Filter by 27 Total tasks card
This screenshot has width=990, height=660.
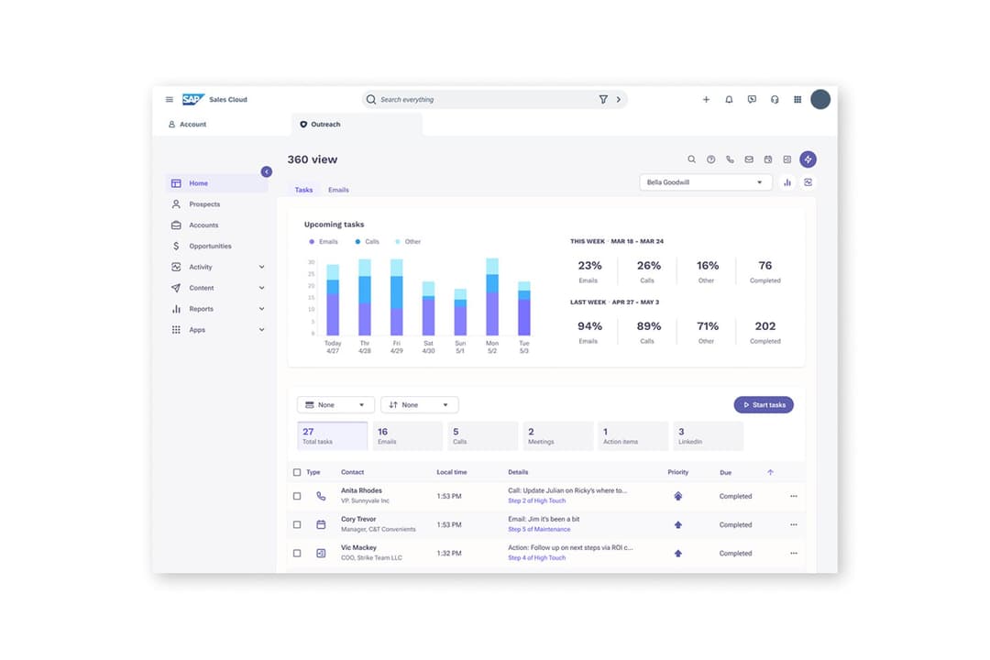click(x=332, y=435)
